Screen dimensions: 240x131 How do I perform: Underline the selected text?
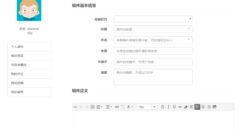(x=174, y=107)
